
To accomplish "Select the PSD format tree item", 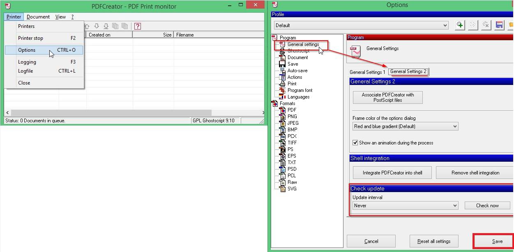I will (292, 169).
